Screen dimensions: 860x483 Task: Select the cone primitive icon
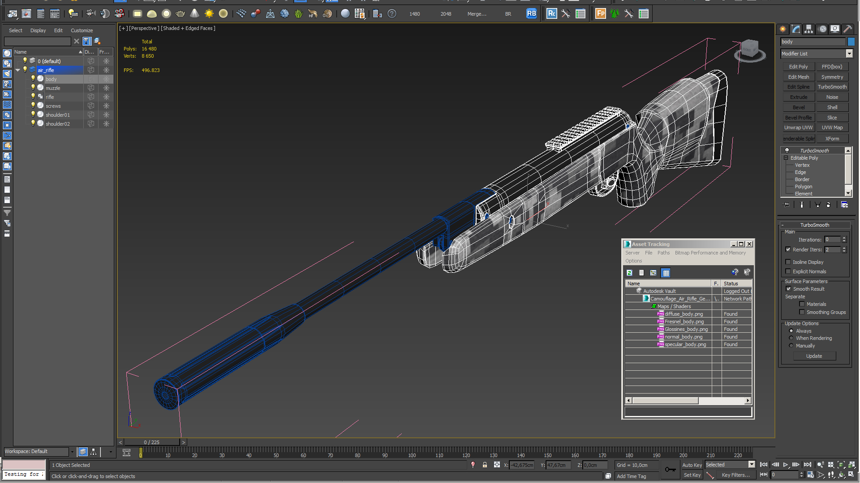195,14
